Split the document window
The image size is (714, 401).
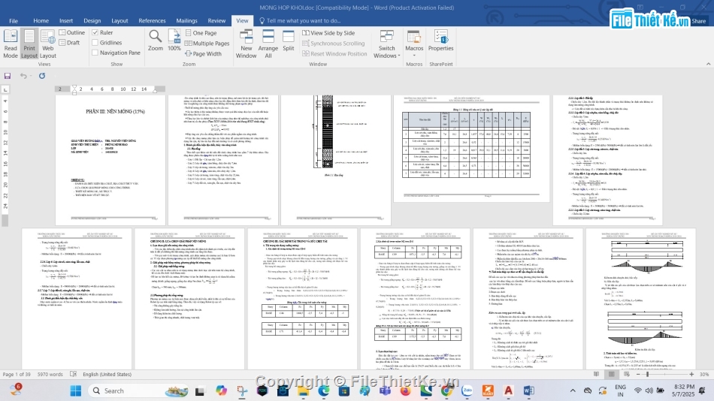pyautogui.click(x=289, y=41)
